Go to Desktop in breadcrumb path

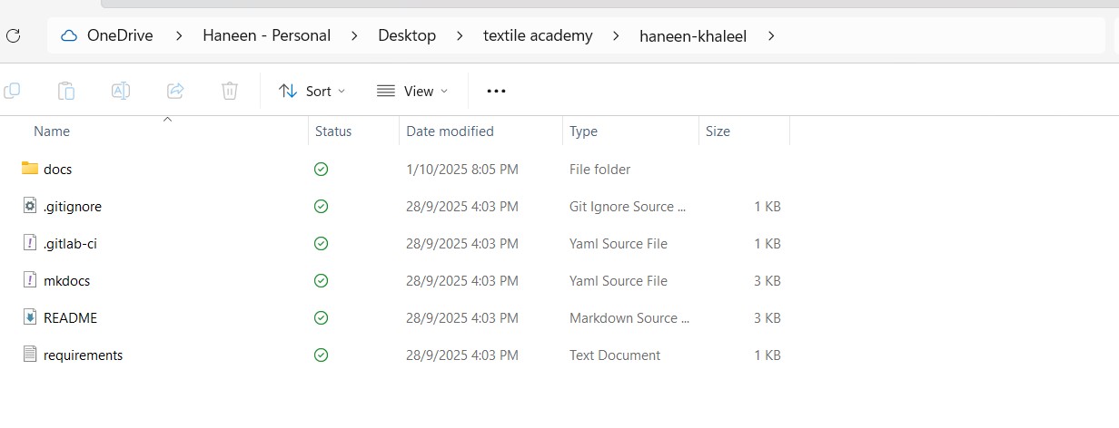pyautogui.click(x=407, y=36)
